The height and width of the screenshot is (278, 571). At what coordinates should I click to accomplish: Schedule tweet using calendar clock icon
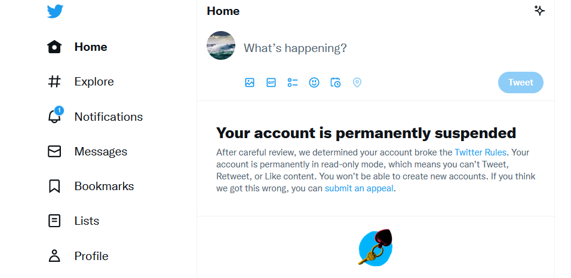[336, 83]
